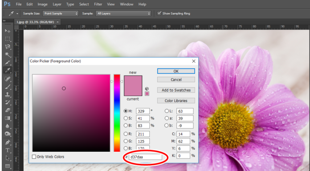
Task: Select the Eyedropper tool in toolbar
Action: (x=8, y=71)
